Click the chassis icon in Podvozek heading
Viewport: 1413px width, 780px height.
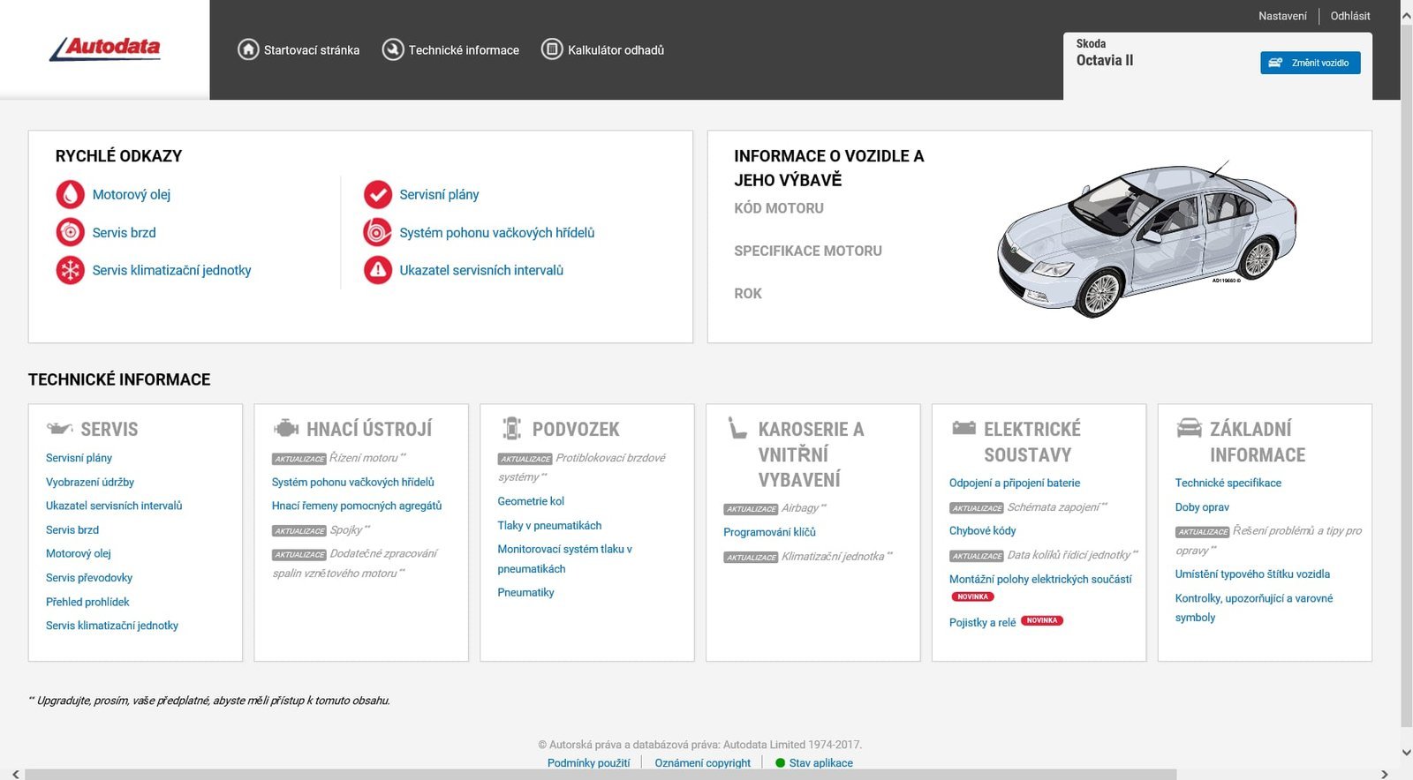[512, 429]
